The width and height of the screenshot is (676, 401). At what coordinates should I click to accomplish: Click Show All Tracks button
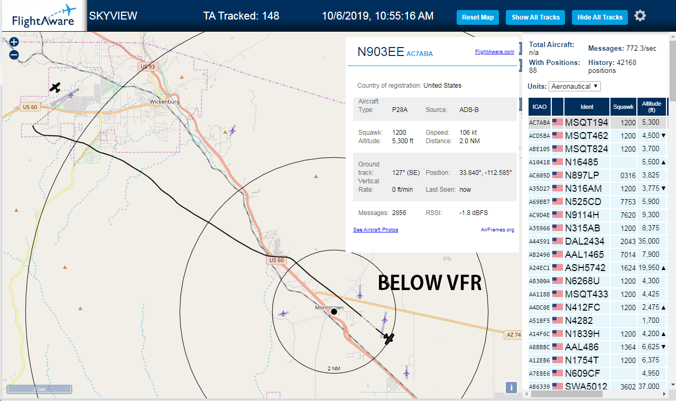[535, 17]
